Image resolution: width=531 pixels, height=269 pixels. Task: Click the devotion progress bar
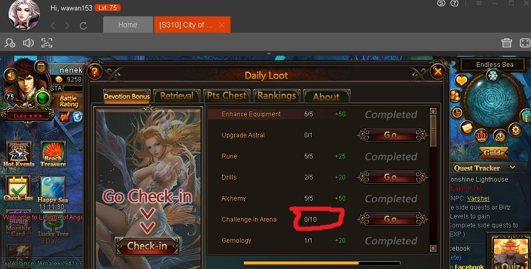click(x=322, y=263)
